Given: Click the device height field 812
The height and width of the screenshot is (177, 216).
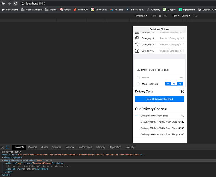Looking at the screenshot, I should [165, 16].
